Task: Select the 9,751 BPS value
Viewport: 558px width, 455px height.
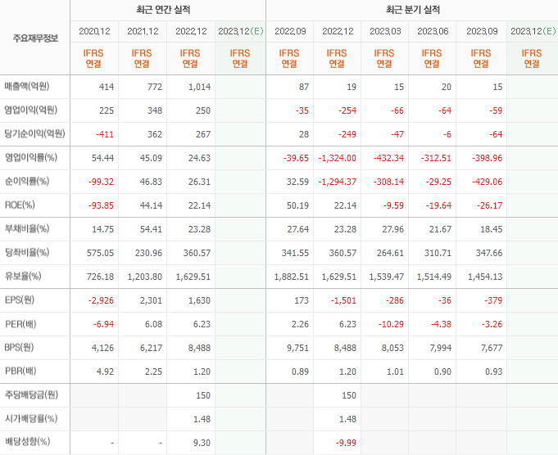Action: coord(298,348)
